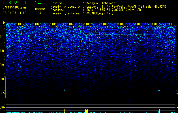Select the ICOM IC-575 receiver description
Screen dimensions: 178x113
[x=113, y=10]
